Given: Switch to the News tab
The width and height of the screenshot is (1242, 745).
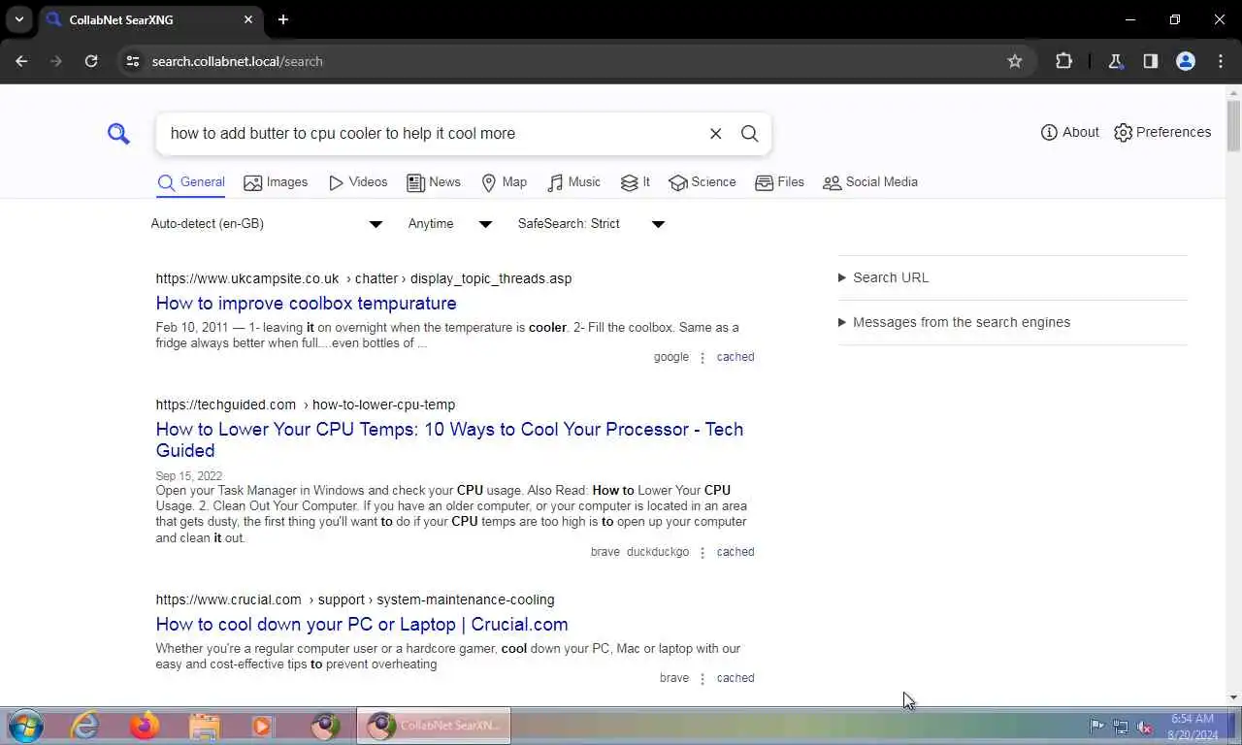Looking at the screenshot, I should 434,182.
